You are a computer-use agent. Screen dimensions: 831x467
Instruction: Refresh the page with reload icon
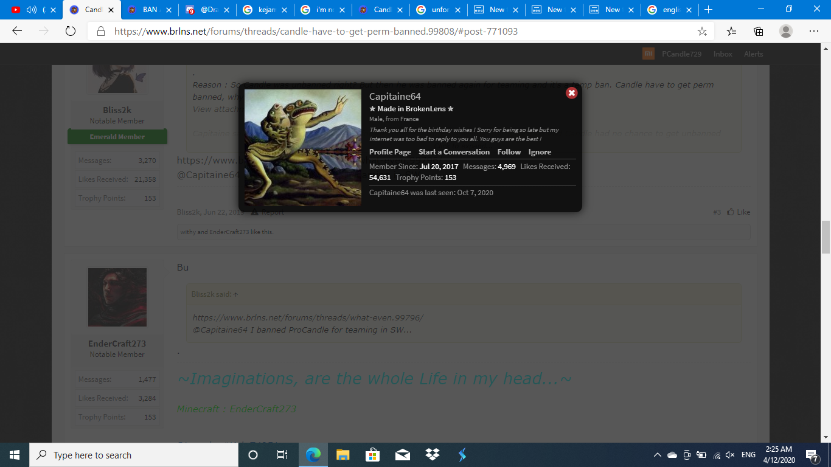pyautogui.click(x=70, y=31)
